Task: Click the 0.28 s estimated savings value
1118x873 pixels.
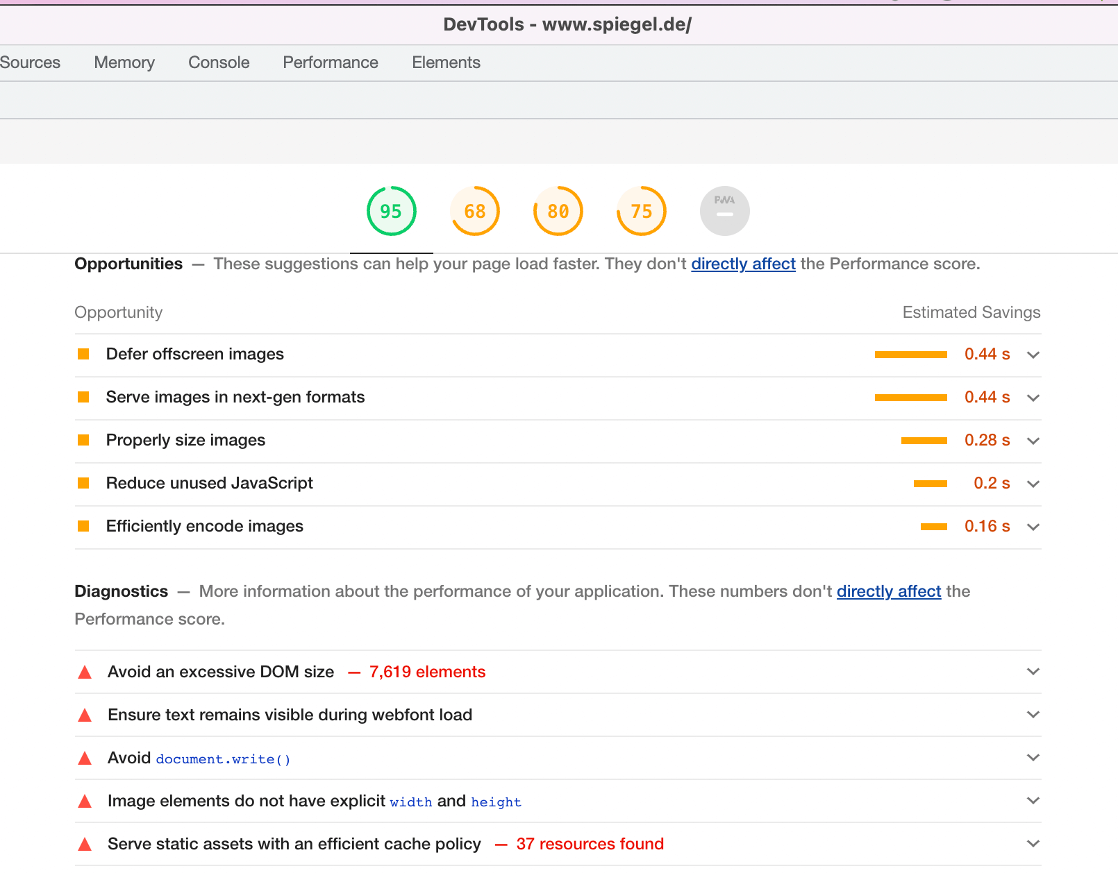Action: pyautogui.click(x=987, y=440)
